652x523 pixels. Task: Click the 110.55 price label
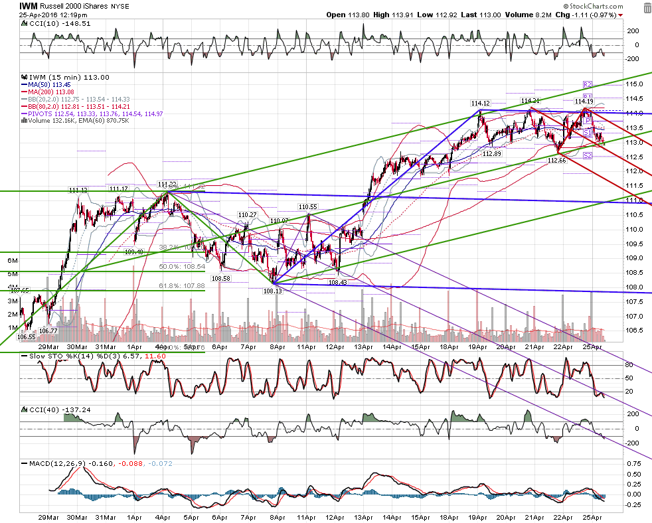307,207
